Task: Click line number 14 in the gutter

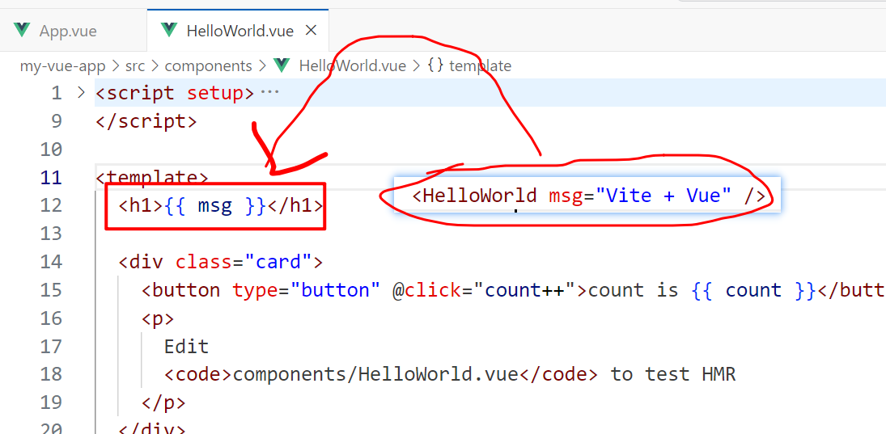Action: pyautogui.click(x=52, y=262)
